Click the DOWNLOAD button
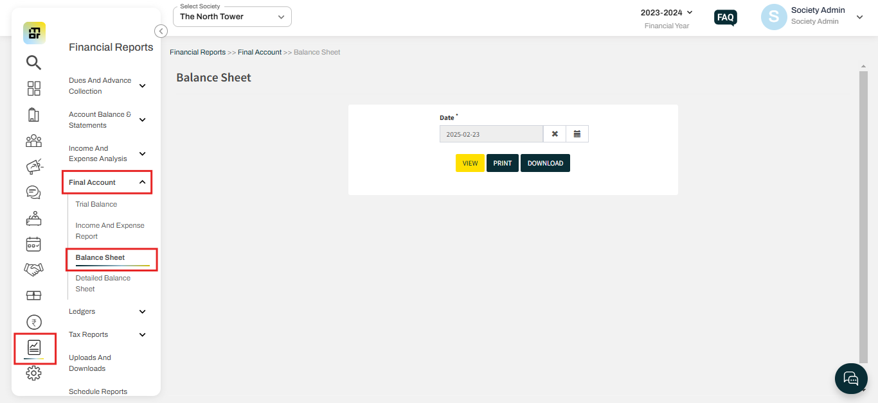 (545, 163)
